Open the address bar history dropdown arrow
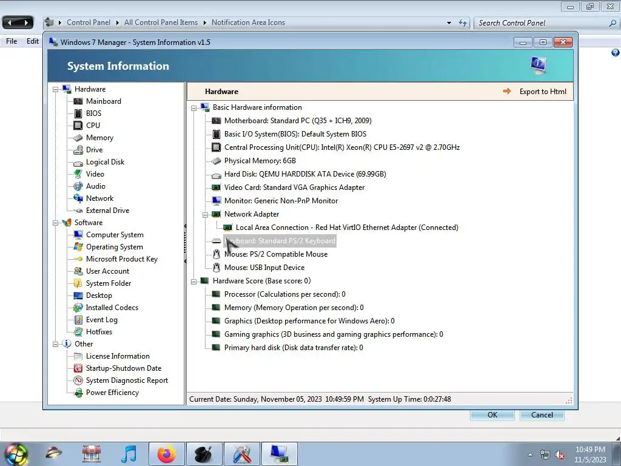Viewport: 621px width, 466px height. [x=449, y=23]
